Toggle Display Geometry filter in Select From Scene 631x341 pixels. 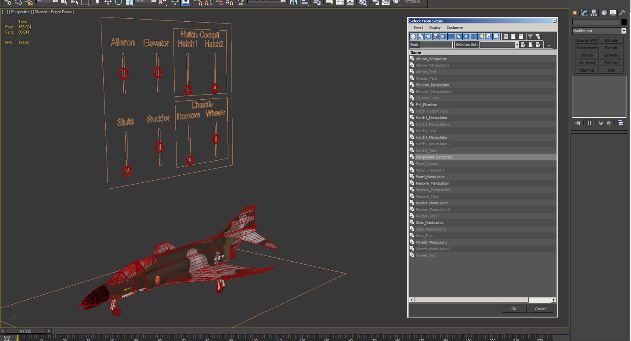pyautogui.click(x=413, y=37)
